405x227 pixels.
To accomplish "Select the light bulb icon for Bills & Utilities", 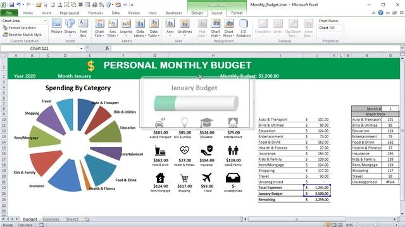I will [184, 122].
